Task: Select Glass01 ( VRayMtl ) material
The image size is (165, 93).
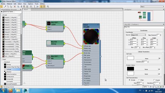Action: coord(11,25)
